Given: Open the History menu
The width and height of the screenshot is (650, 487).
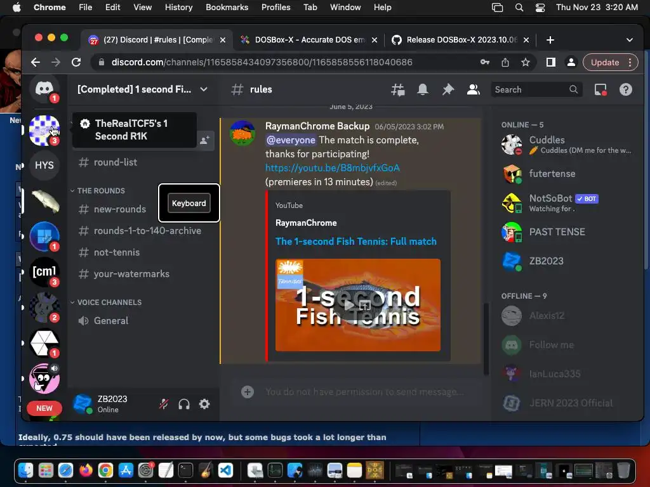Looking at the screenshot, I should (178, 7).
